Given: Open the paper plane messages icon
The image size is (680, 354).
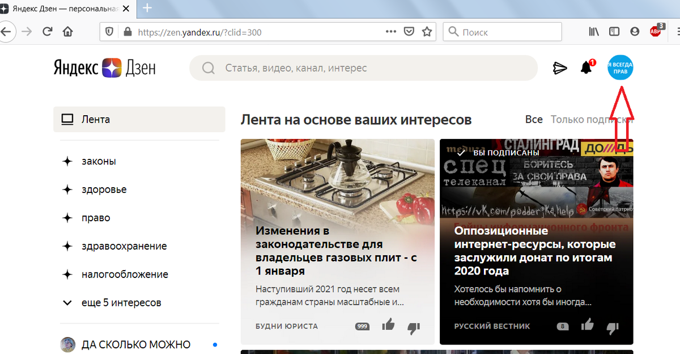Looking at the screenshot, I should point(560,68).
